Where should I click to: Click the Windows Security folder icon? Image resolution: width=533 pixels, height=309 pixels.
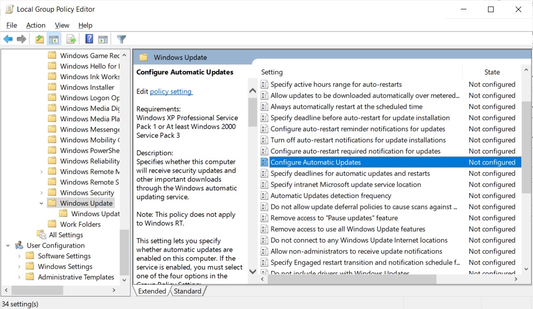(52, 192)
